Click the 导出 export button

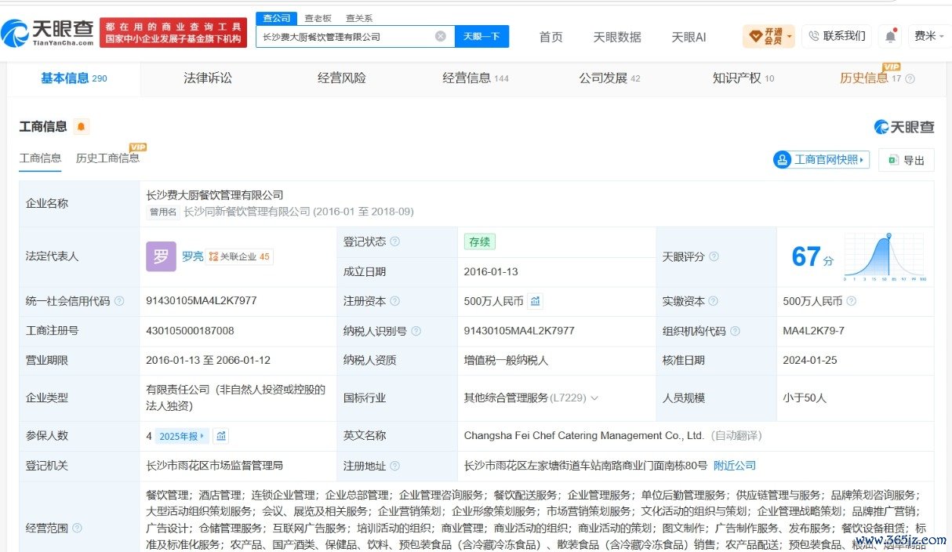coord(906,160)
